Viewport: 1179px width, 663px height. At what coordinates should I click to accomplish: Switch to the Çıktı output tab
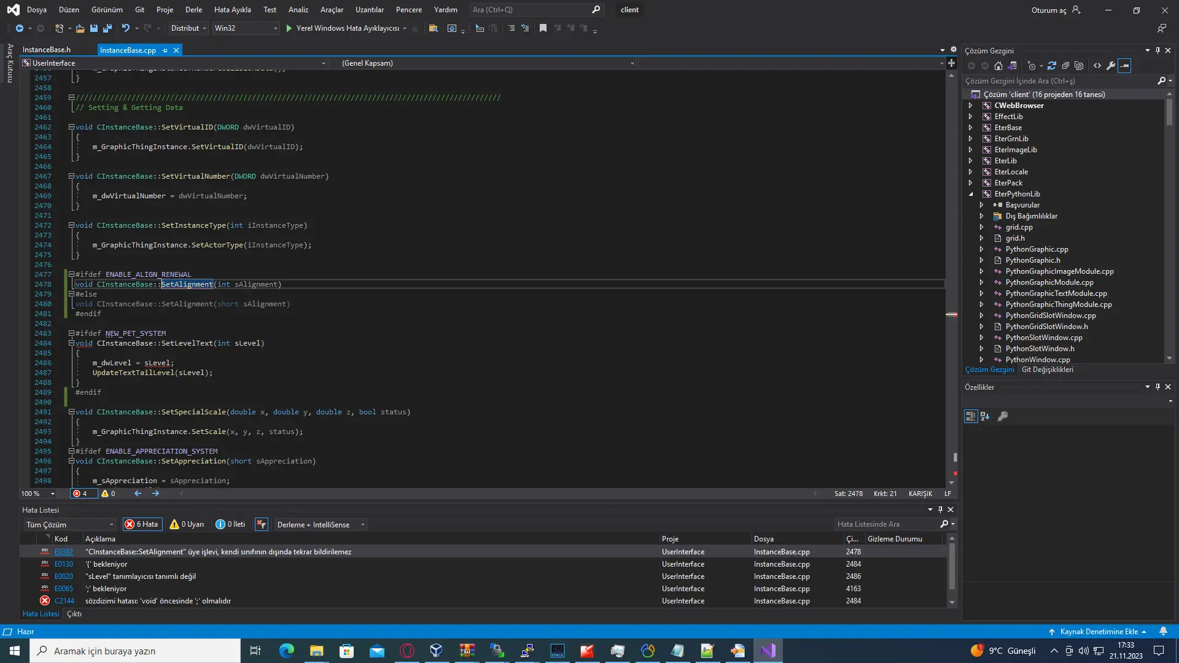coord(74,614)
